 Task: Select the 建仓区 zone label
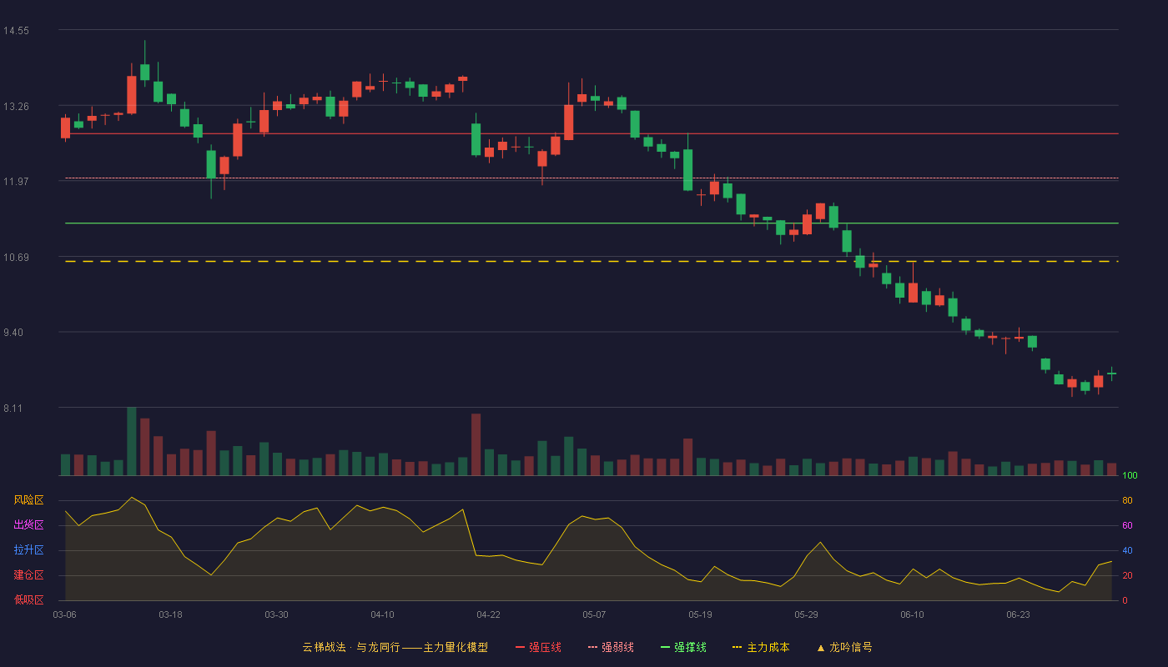pos(28,575)
